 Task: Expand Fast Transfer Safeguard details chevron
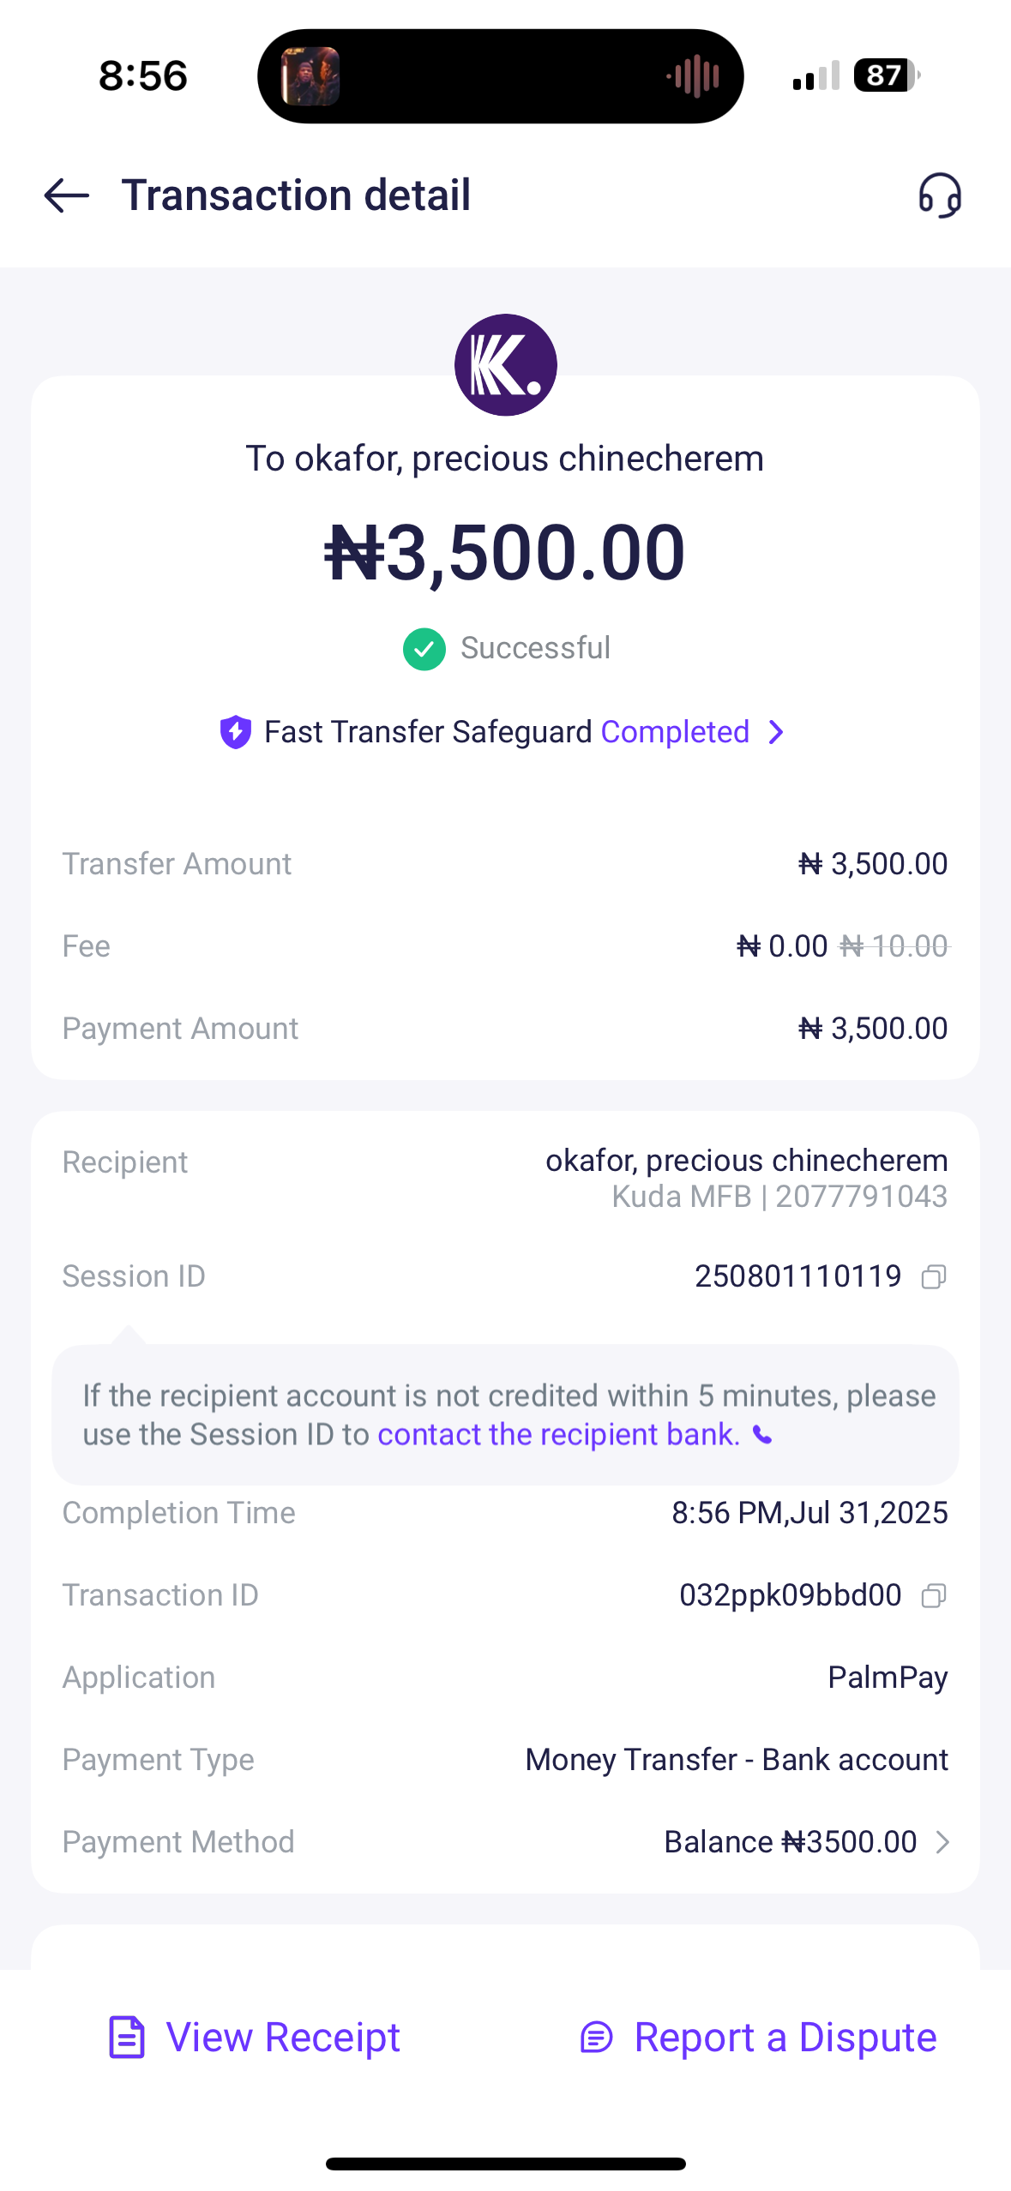point(776,732)
